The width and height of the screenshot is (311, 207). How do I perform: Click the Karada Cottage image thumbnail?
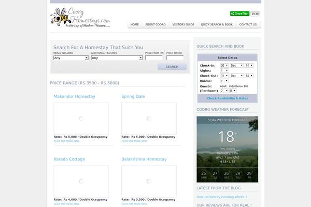[81, 181]
